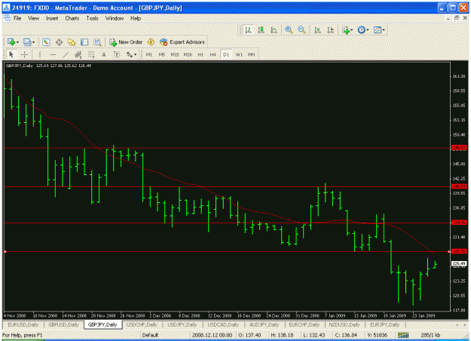Open the Periodicity clock dropdown
Screen dimensions: 471x341
pyautogui.click(x=363, y=29)
